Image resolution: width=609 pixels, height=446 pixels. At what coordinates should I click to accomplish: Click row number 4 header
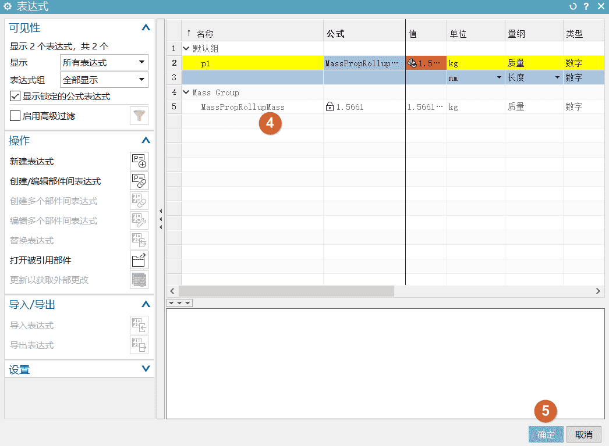pos(174,92)
